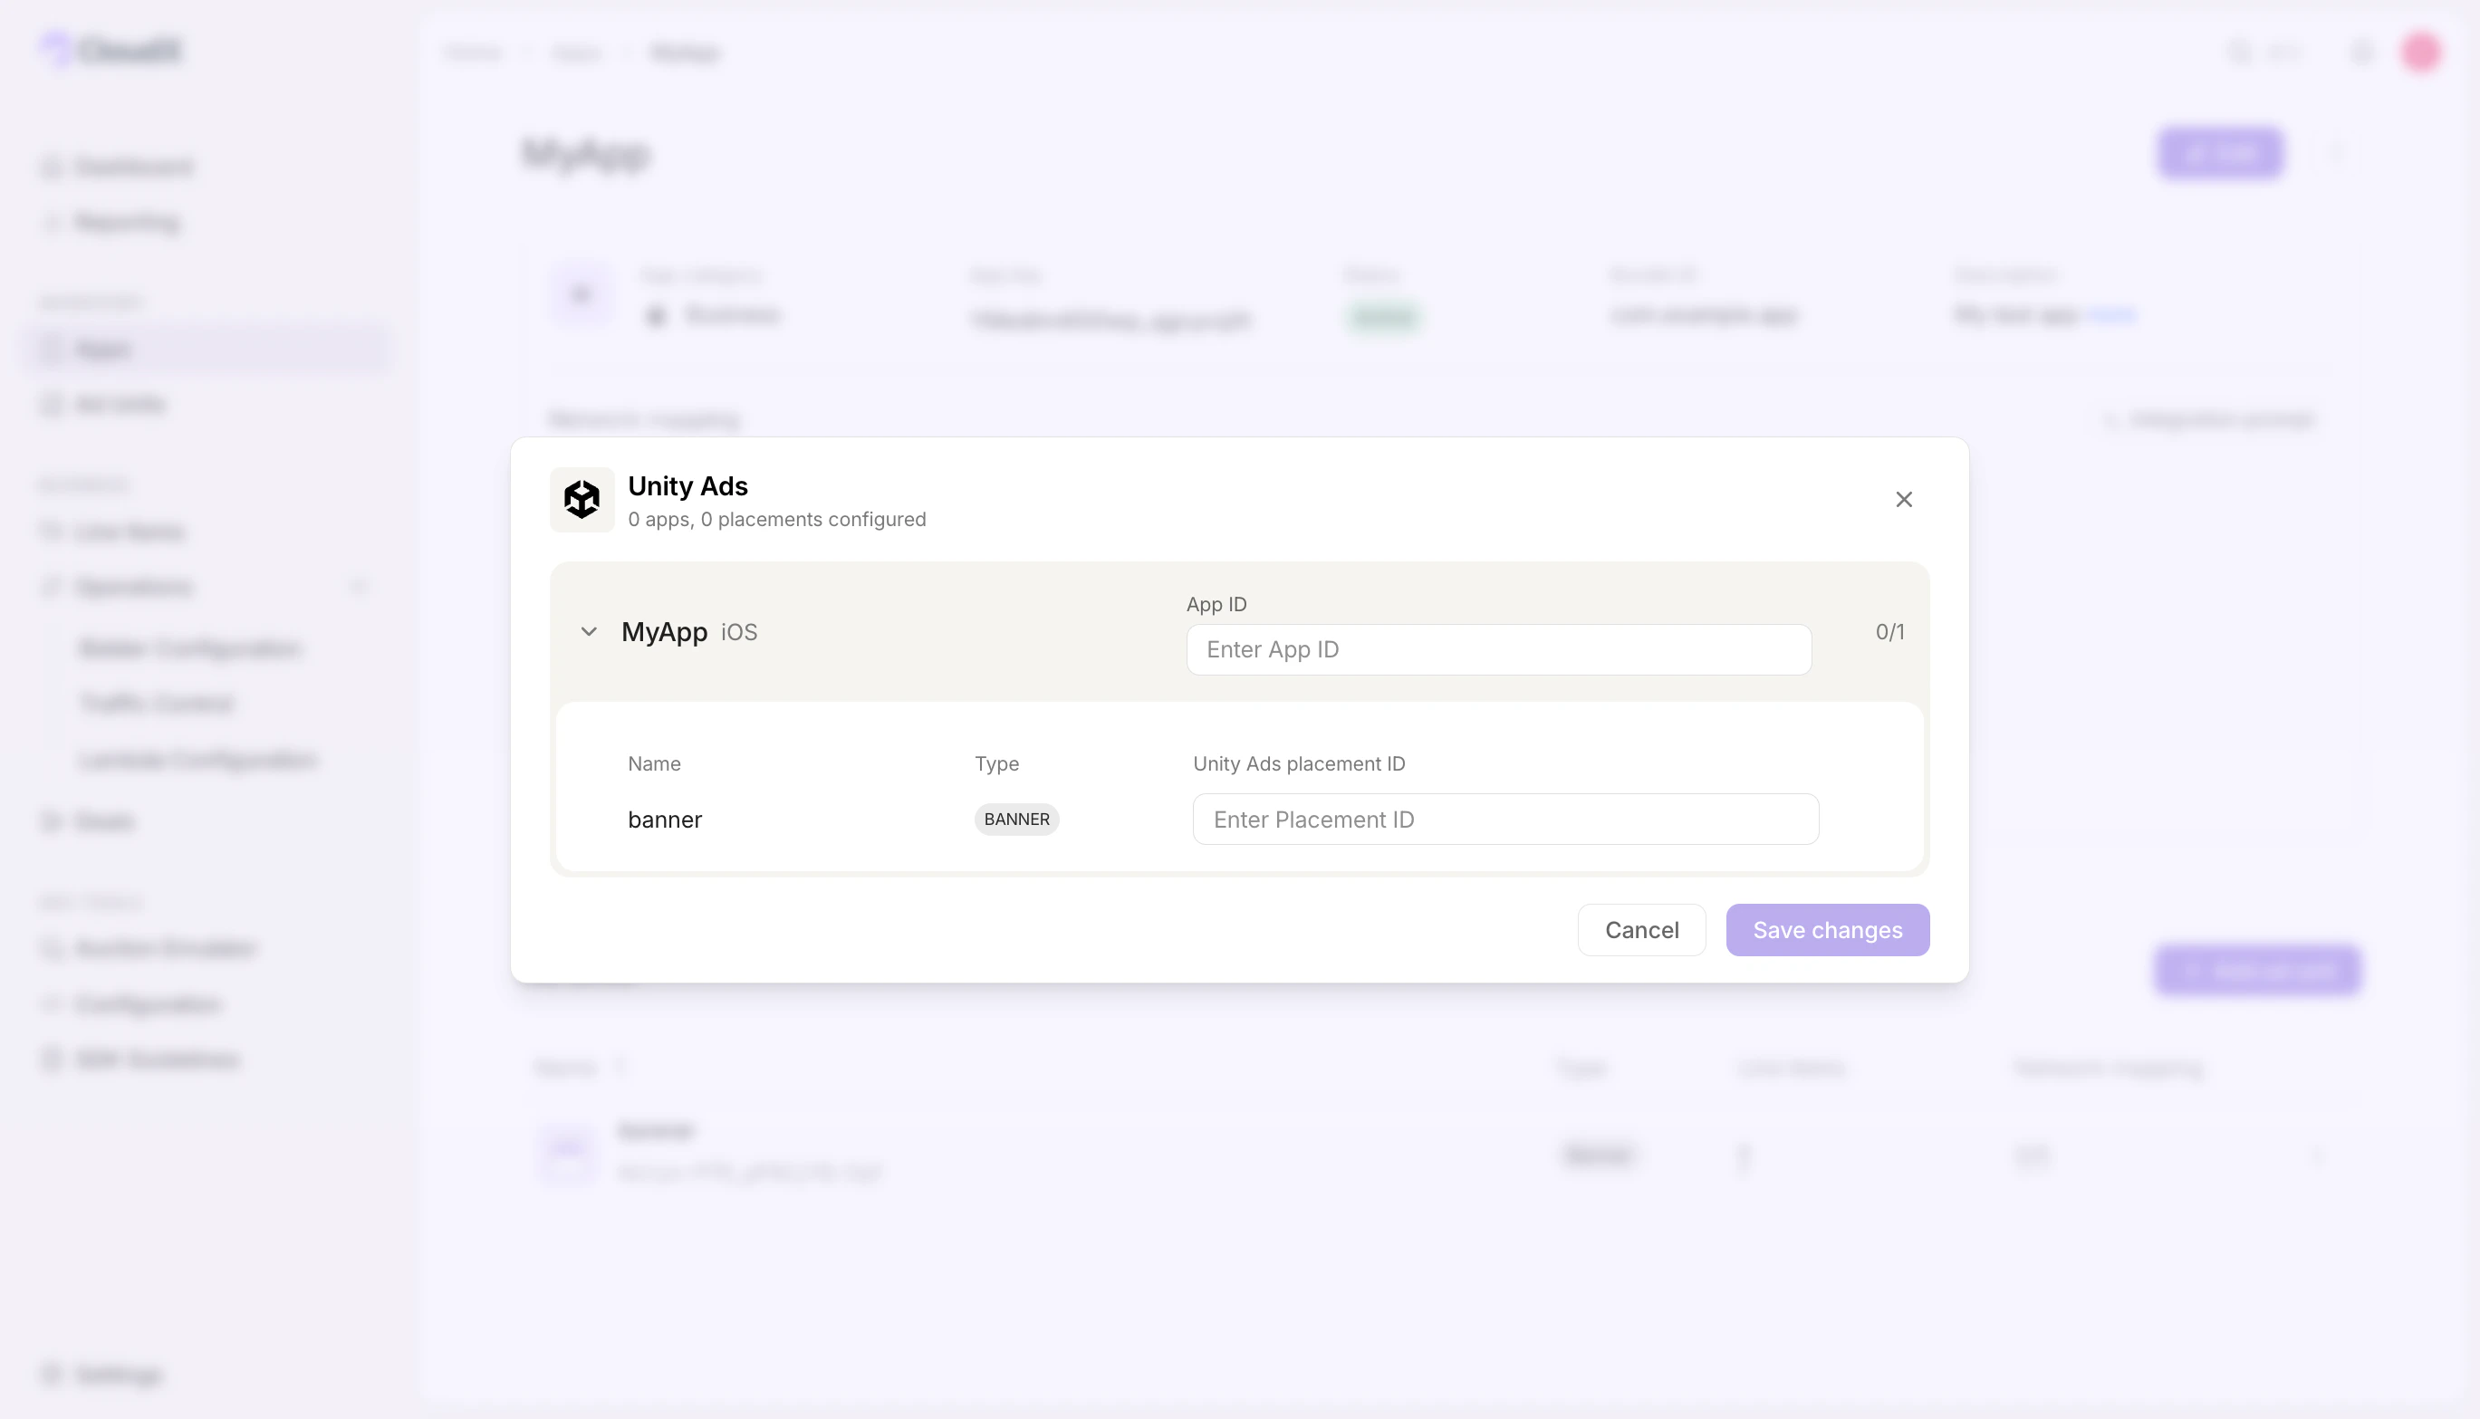Viewport: 2480px width, 1419px height.
Task: Click the app logo at the top left
Action: point(111,50)
